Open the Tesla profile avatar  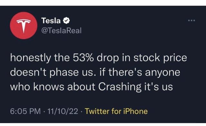(x=23, y=26)
